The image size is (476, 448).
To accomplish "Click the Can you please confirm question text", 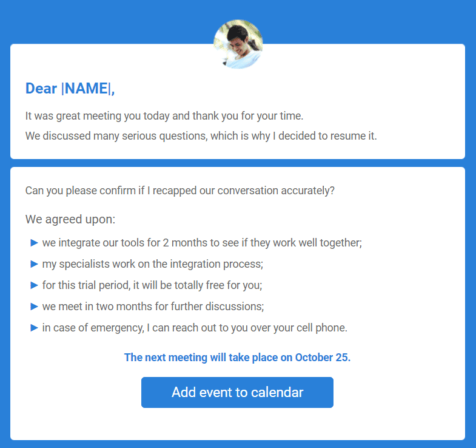I will (x=179, y=191).
